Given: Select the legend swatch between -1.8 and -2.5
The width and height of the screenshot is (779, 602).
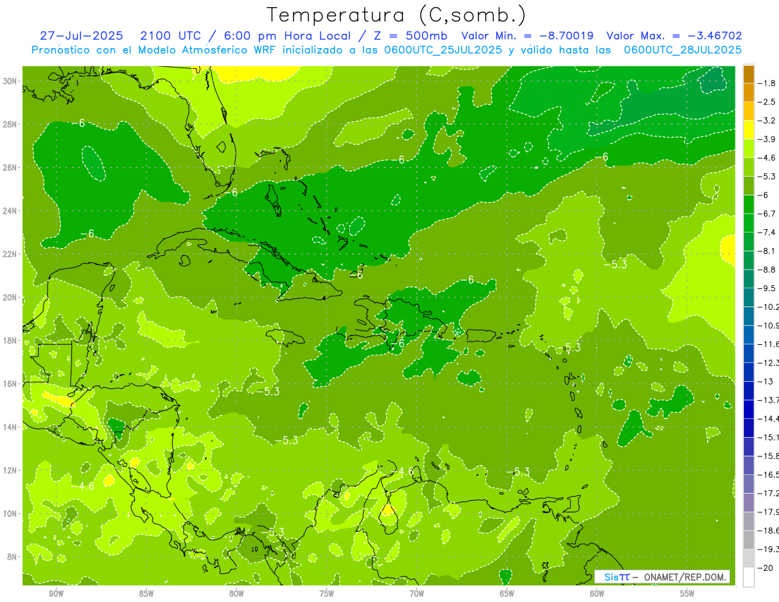Looking at the screenshot, I should pyautogui.click(x=748, y=93).
